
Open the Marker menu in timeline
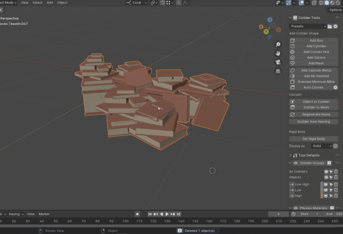coord(44,214)
